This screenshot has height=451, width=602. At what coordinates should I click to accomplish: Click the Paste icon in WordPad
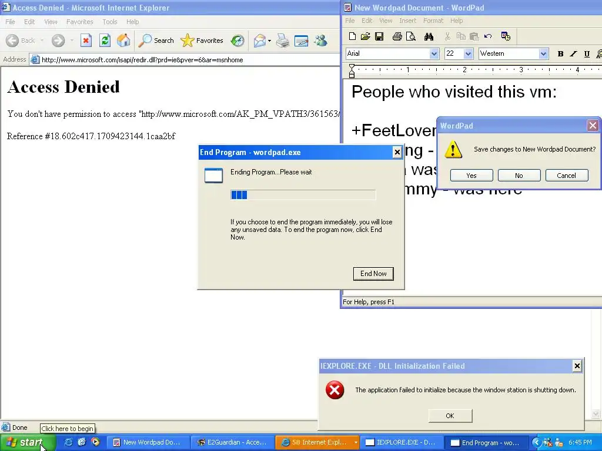(x=474, y=36)
